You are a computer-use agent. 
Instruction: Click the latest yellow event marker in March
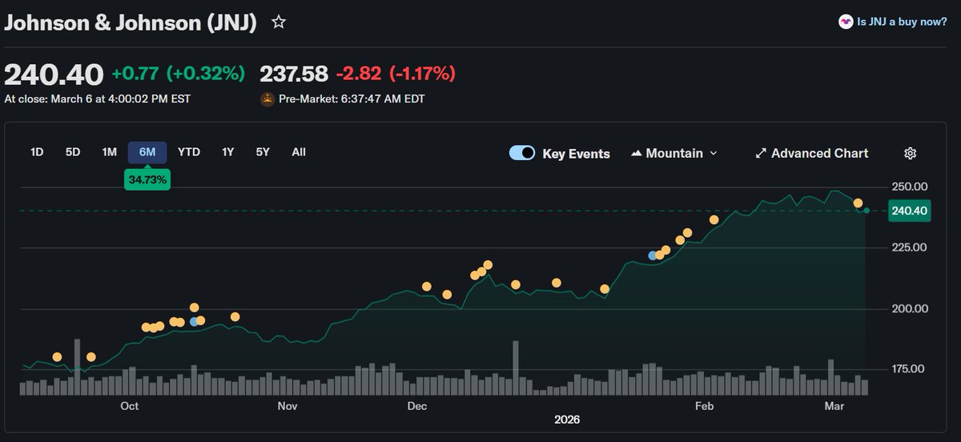[x=858, y=203]
